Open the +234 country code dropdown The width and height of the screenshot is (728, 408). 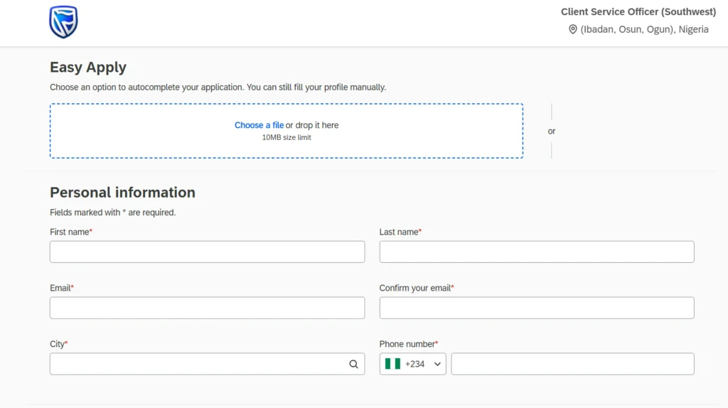[x=413, y=364]
